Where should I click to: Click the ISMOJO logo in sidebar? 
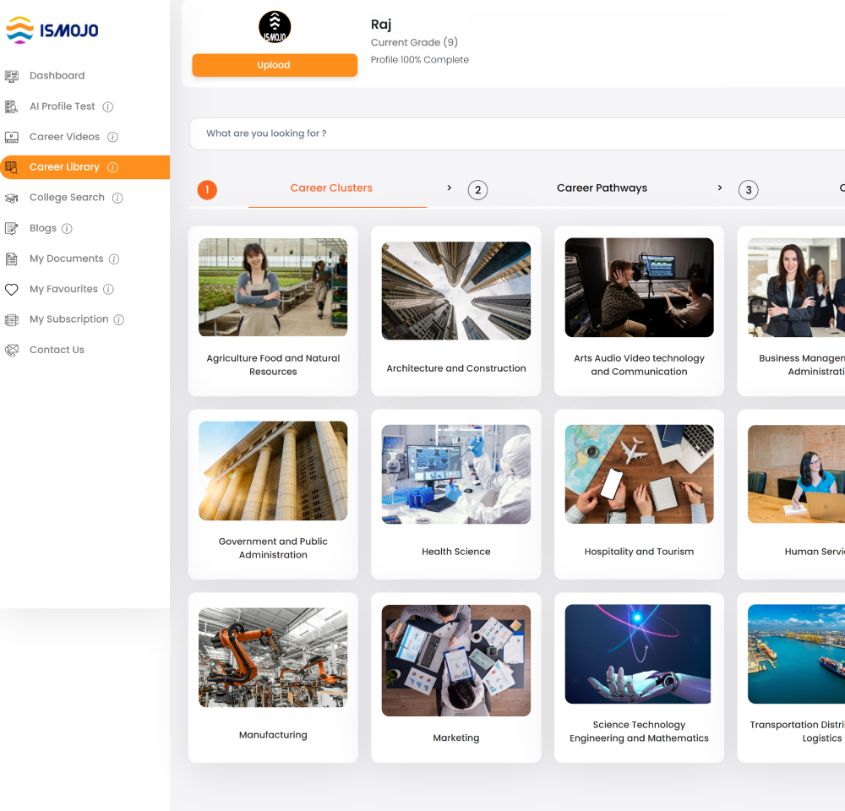pyautogui.click(x=52, y=30)
